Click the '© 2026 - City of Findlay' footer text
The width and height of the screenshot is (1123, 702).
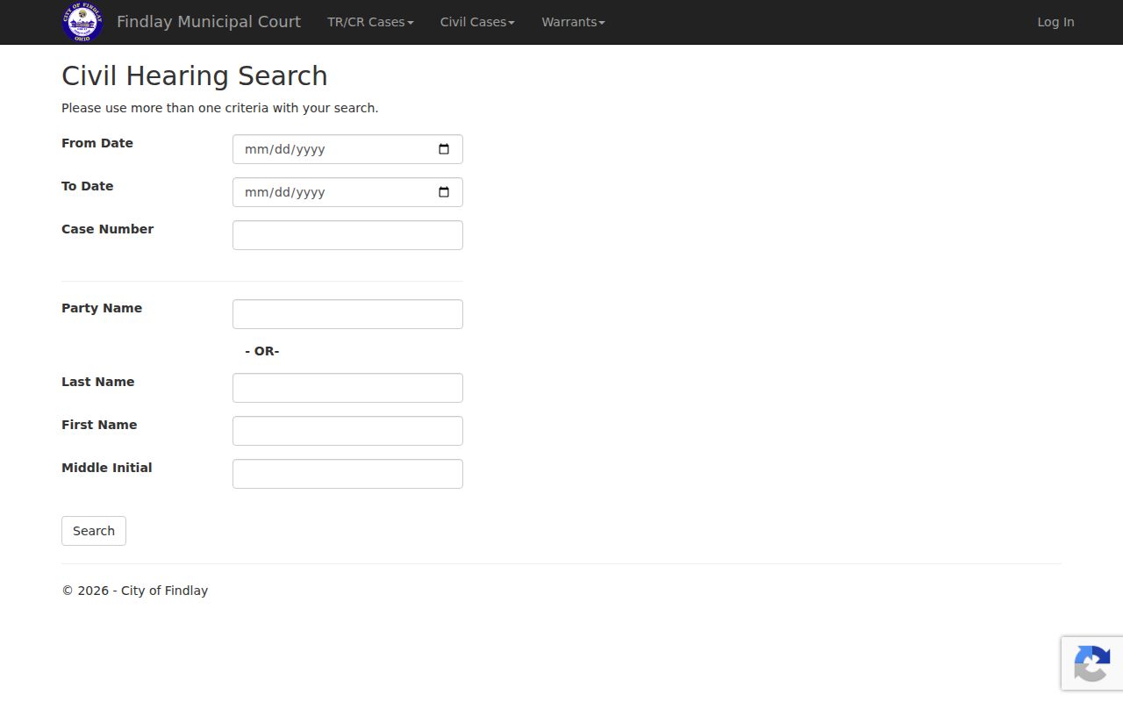(135, 591)
